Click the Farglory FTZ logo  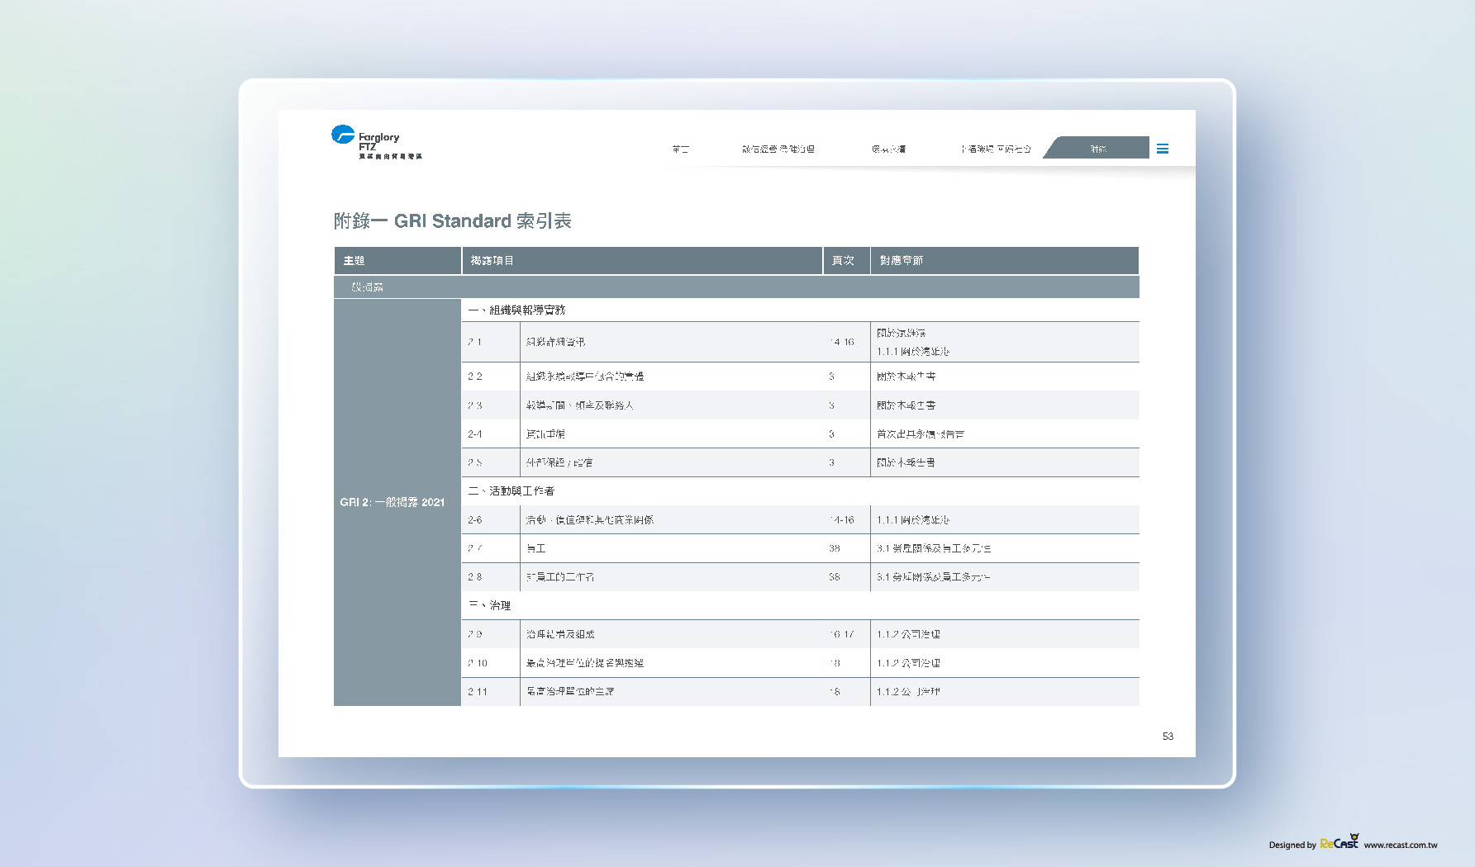click(376, 141)
